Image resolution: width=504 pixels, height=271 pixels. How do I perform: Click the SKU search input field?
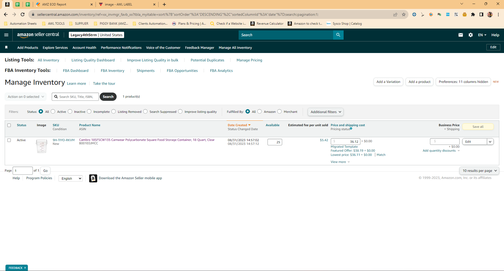click(75, 97)
